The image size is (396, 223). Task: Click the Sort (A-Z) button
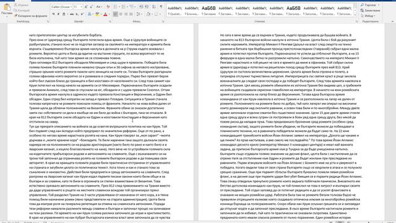(154, 7)
